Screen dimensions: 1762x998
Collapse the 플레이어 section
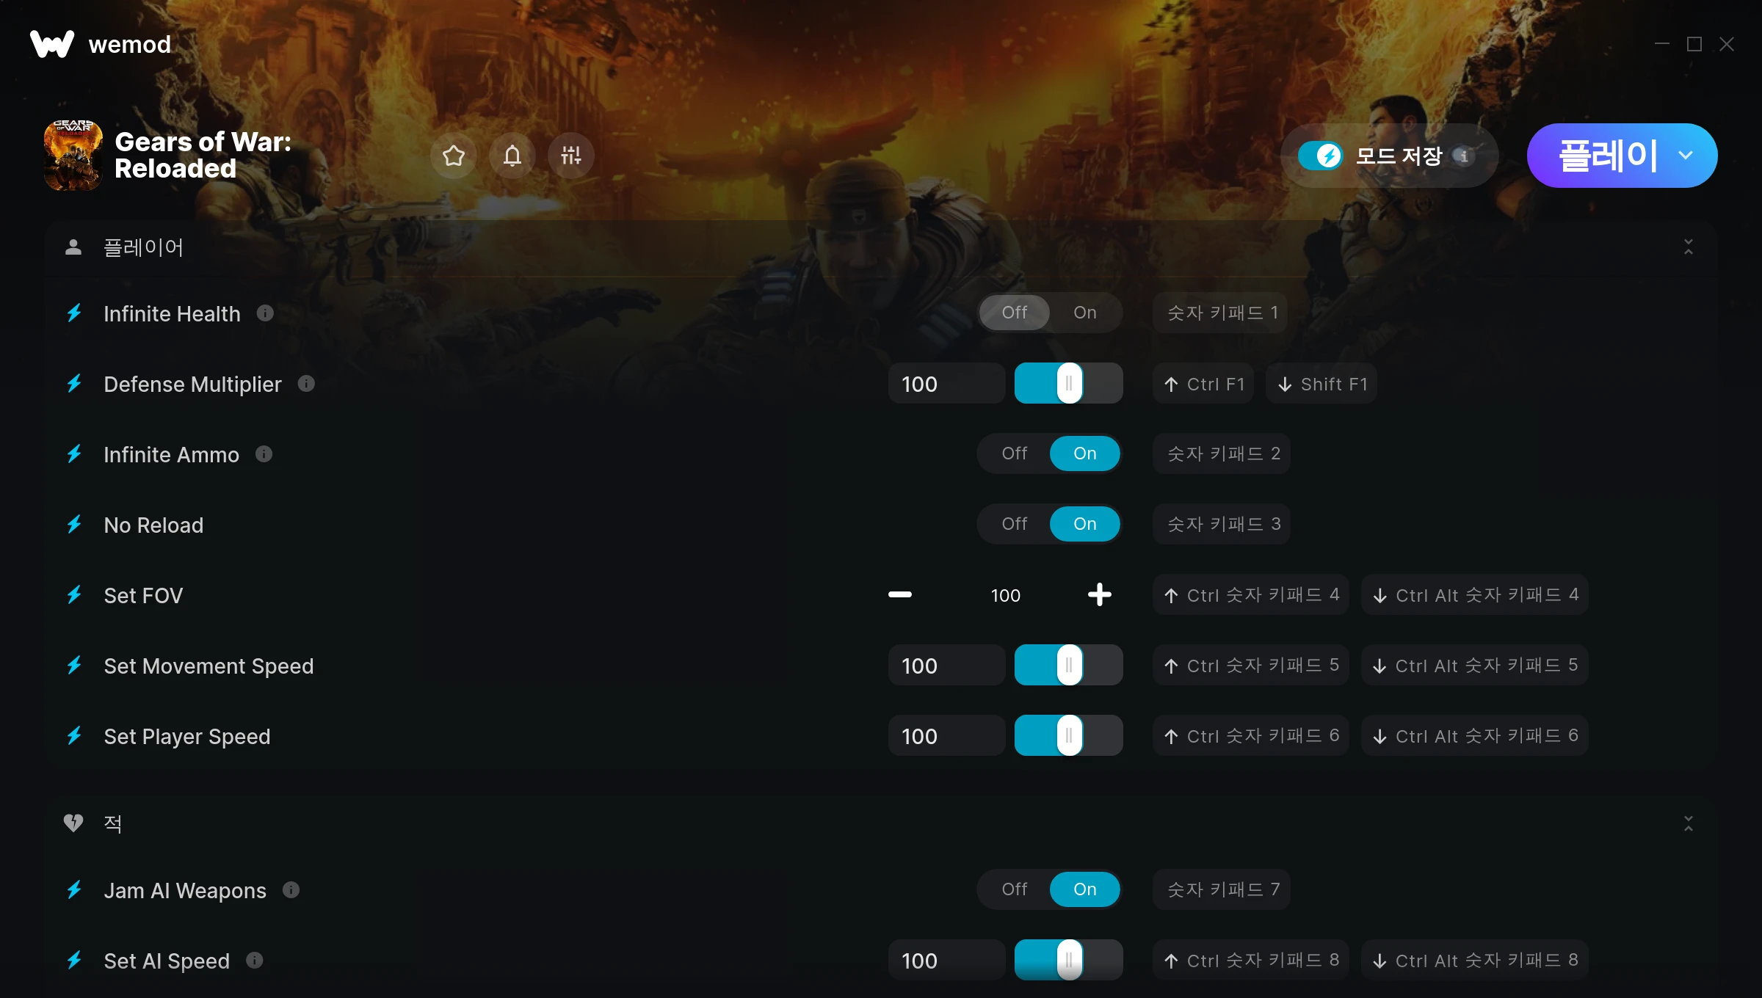tap(1689, 247)
